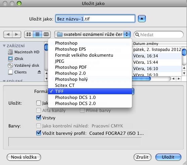
Task: Click the green zoom window button
Action: tap(19, 3)
